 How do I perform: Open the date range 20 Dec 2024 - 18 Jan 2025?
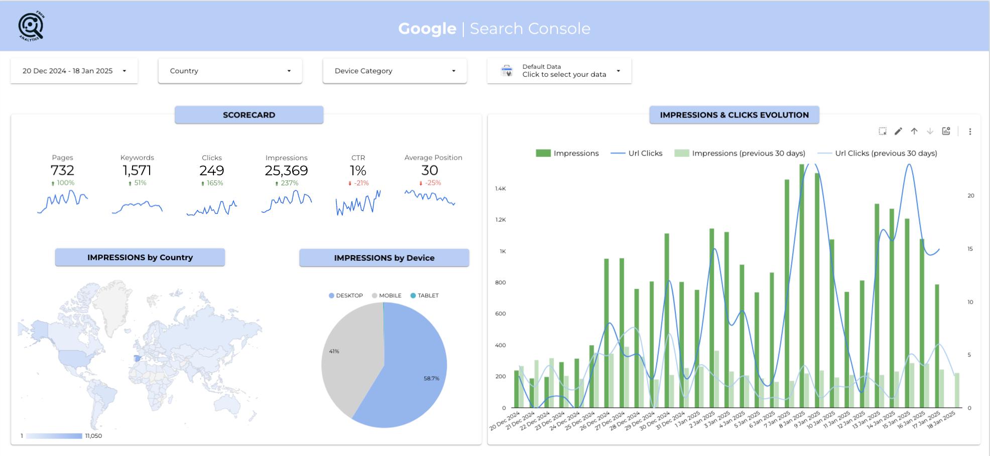point(74,71)
